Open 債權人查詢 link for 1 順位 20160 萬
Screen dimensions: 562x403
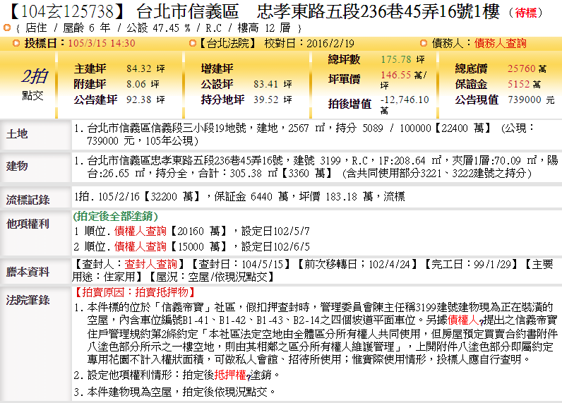pyautogui.click(x=140, y=231)
